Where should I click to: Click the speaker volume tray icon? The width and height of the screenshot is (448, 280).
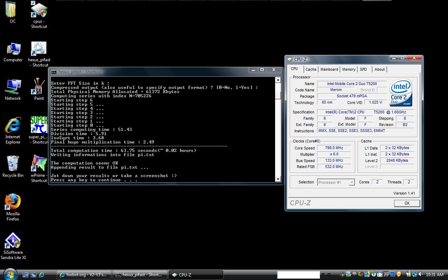tap(420, 275)
